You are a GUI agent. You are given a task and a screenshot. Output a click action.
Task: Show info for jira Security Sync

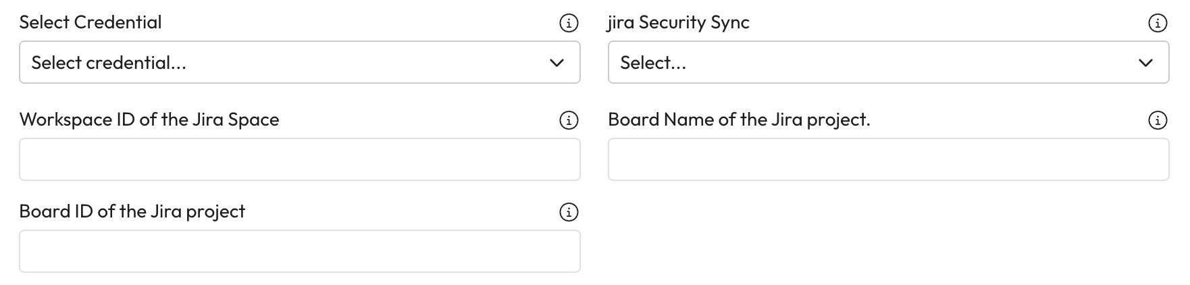tap(1158, 24)
